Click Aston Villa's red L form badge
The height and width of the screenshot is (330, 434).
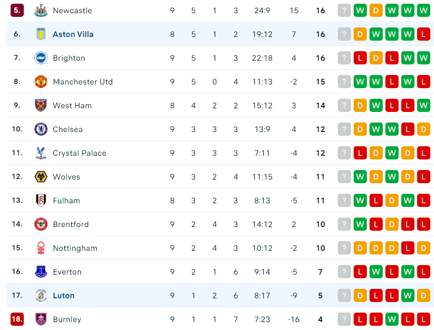tap(423, 34)
